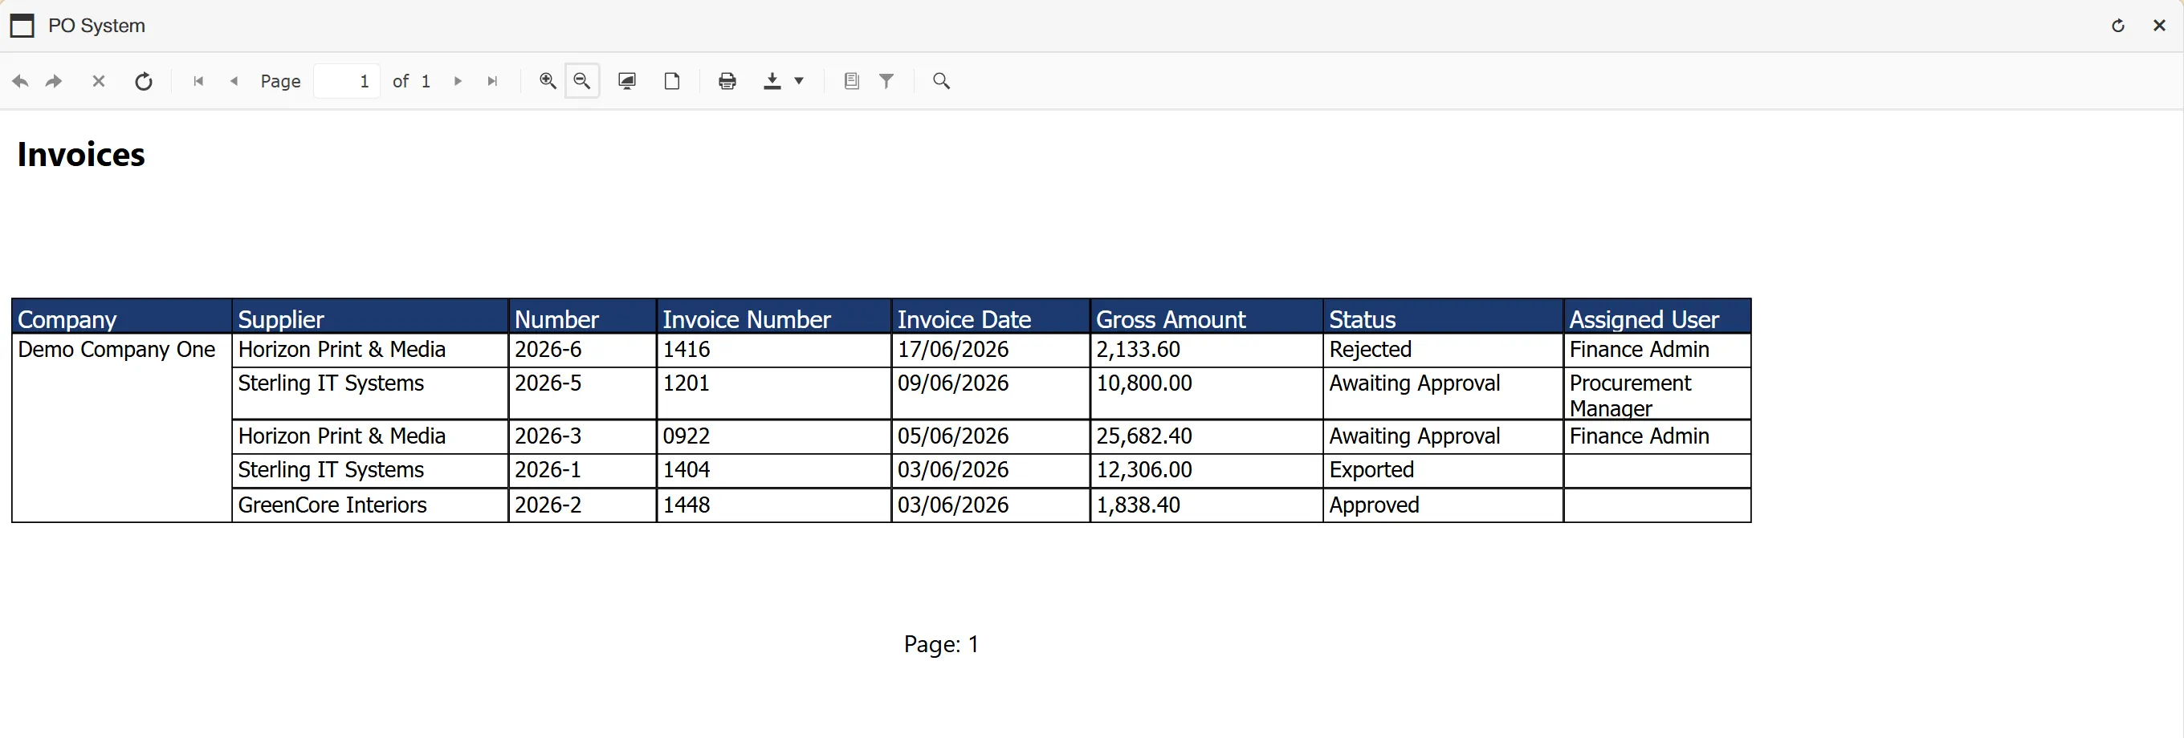Click number cell 2026-6
Viewport: 2184px width, 738px height.
tap(581, 350)
